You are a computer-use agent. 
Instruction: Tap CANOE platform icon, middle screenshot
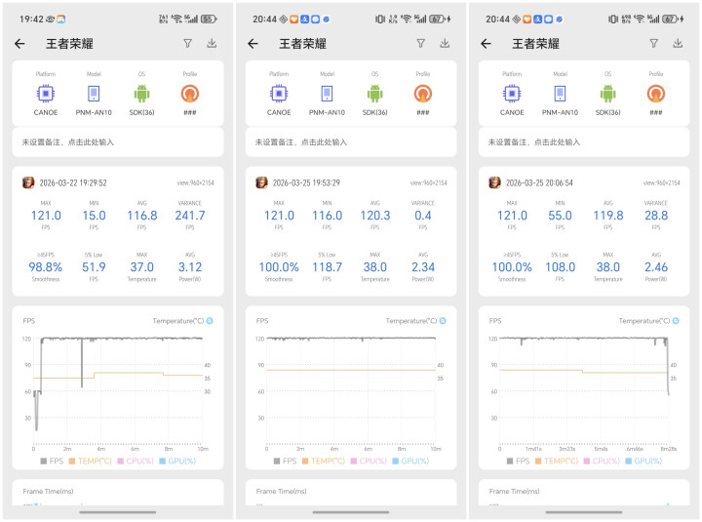point(279,94)
